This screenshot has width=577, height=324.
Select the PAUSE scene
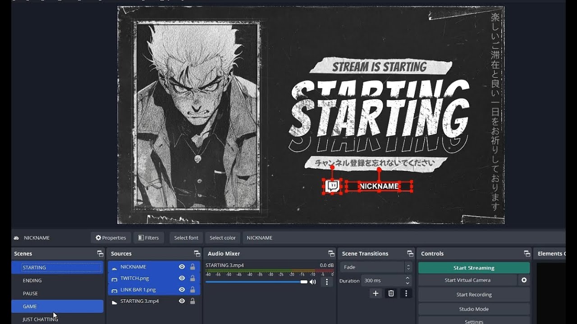pos(57,293)
